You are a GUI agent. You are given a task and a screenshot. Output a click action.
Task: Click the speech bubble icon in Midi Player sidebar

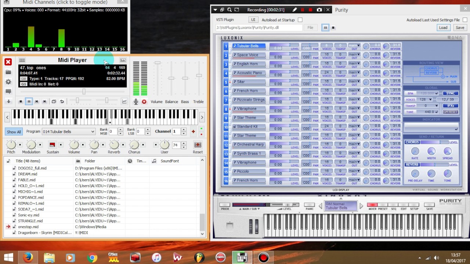pyautogui.click(x=8, y=91)
